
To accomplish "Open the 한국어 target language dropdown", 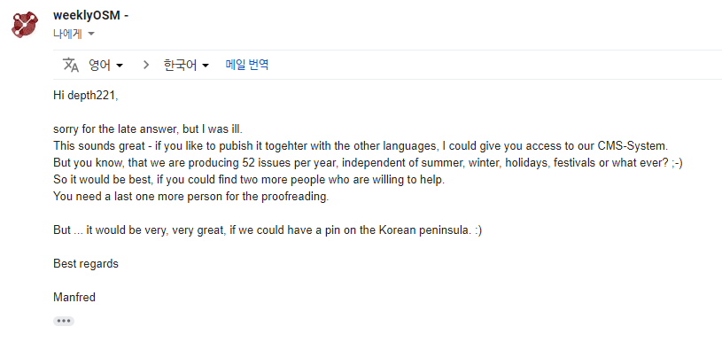I will pyautogui.click(x=186, y=66).
